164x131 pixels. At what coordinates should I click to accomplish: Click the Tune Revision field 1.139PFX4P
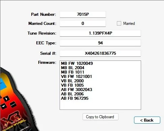coord(100,33)
